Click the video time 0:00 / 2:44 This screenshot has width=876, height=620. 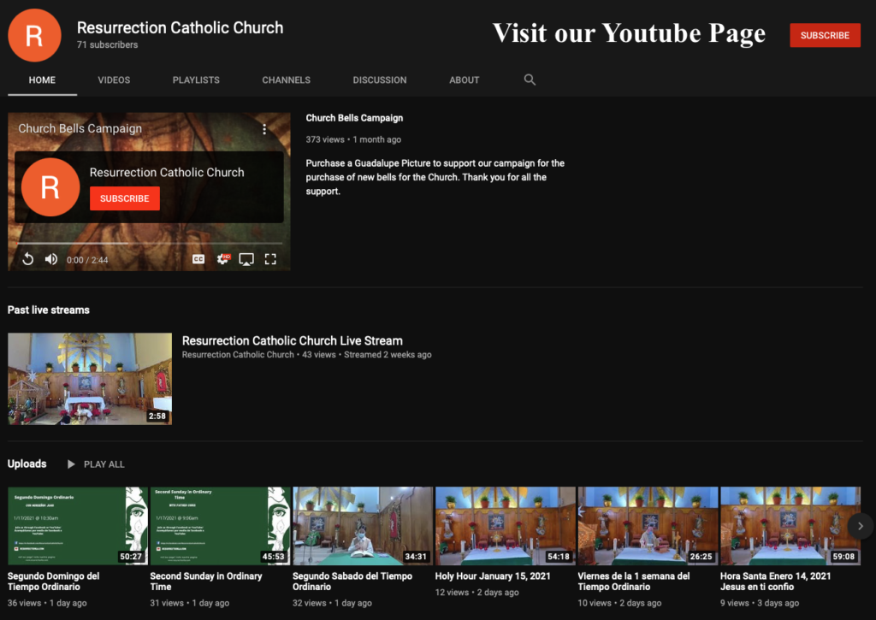tap(87, 260)
